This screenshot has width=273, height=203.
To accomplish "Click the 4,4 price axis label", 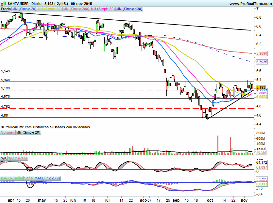I will pyautogui.click(x=259, y=124).
